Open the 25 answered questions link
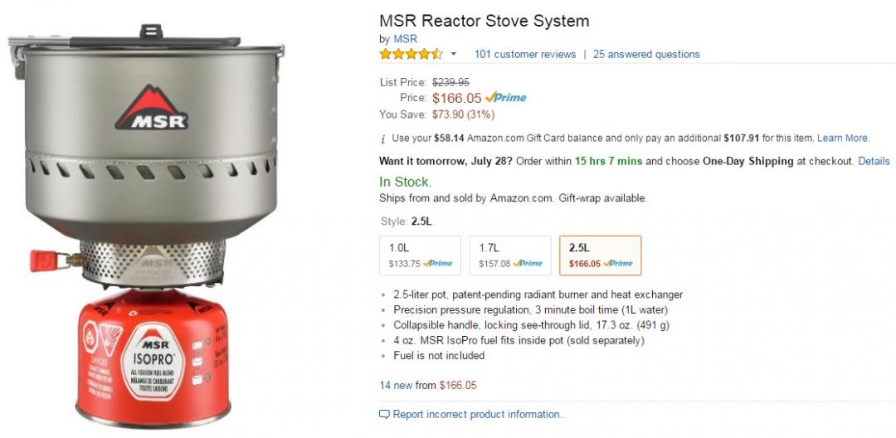Image resolution: width=896 pixels, height=438 pixels. pos(646,55)
